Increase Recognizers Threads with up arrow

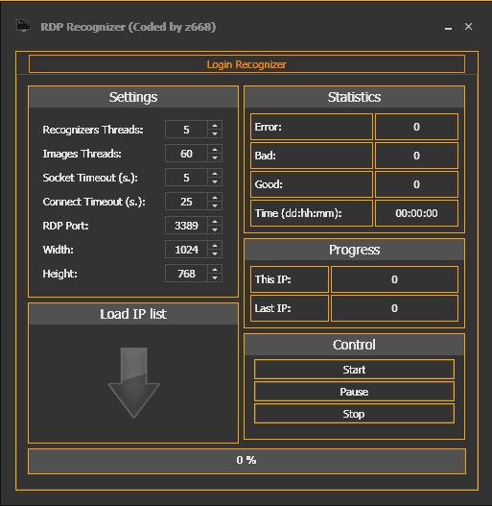[x=215, y=126]
